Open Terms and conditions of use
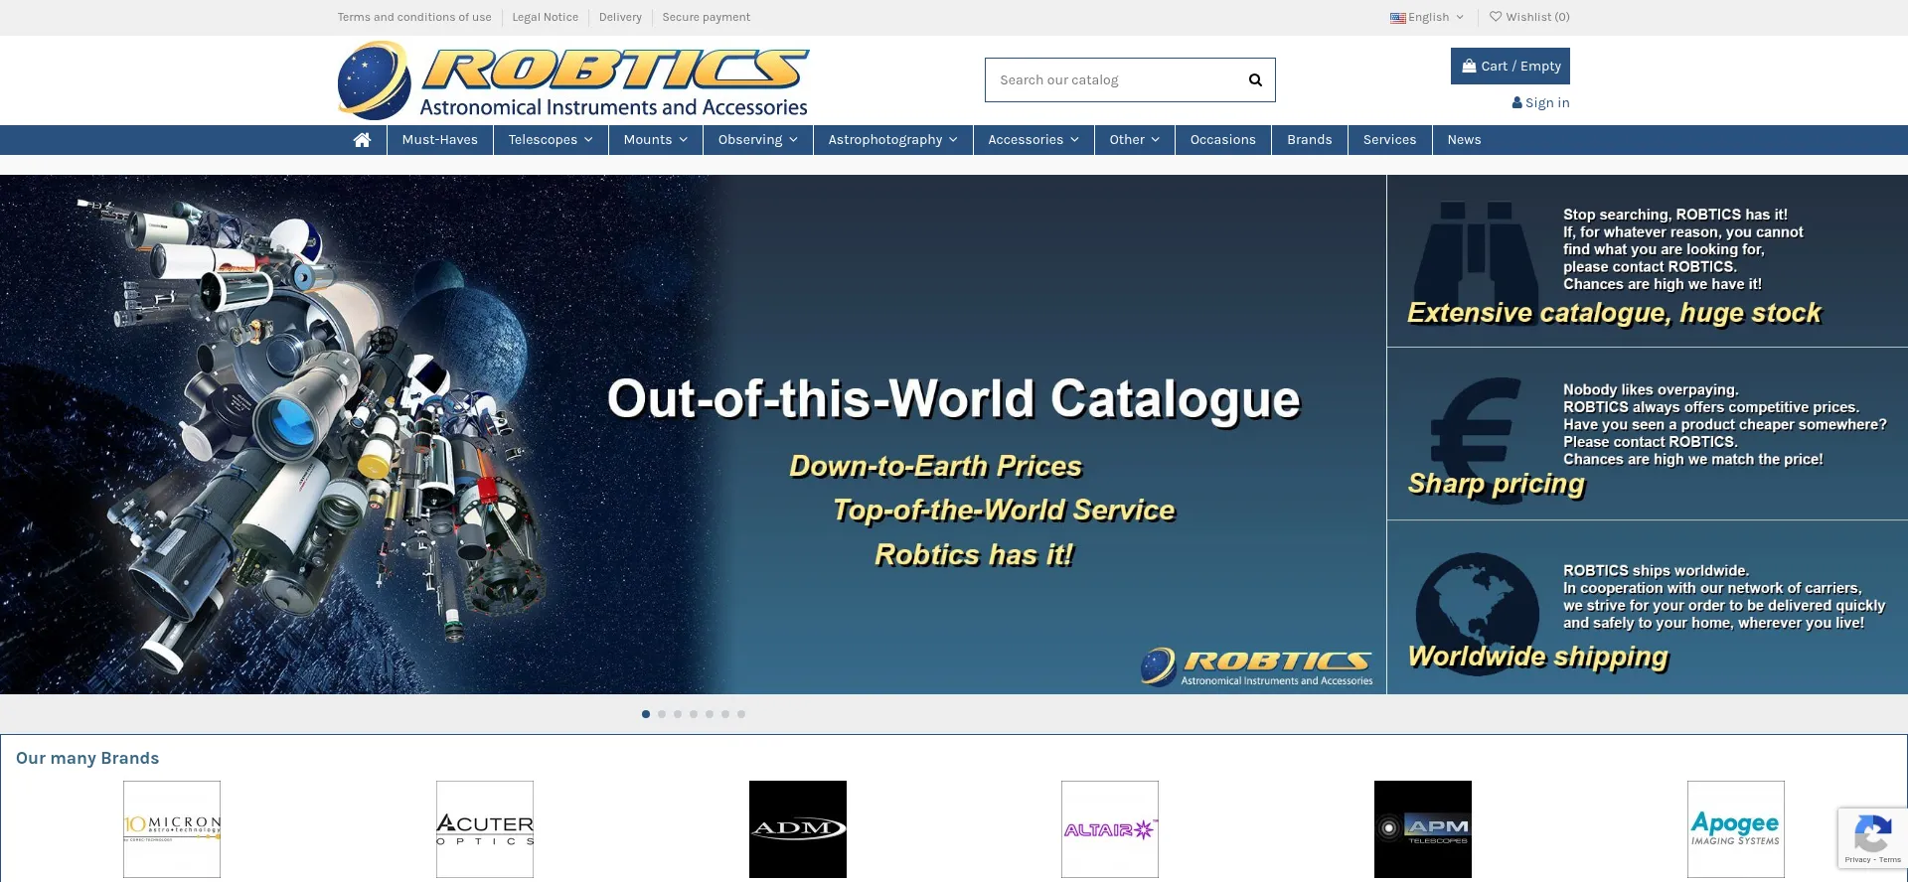Image resolution: width=1908 pixels, height=882 pixels. click(x=414, y=17)
